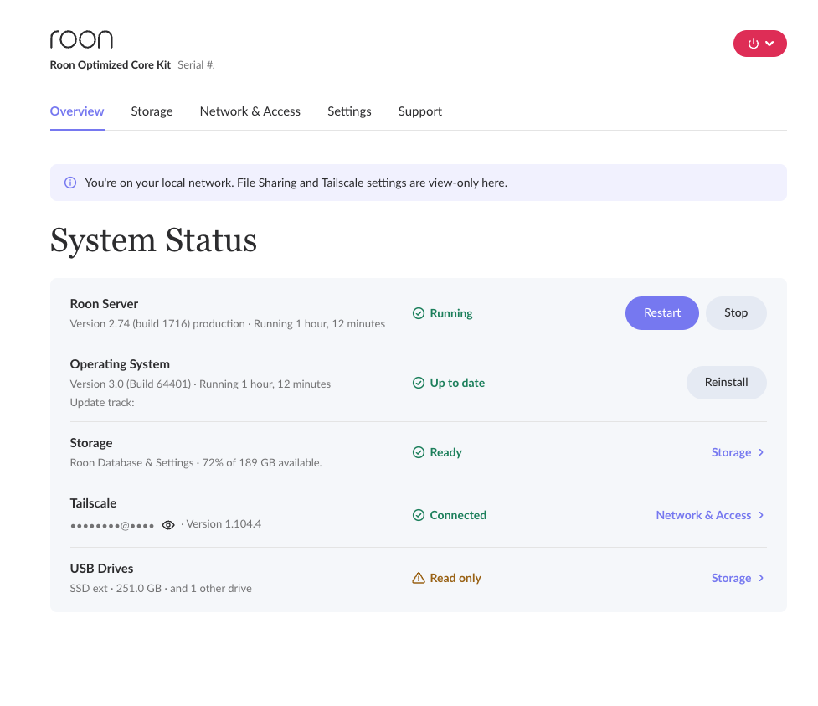This screenshot has width=818, height=706.
Task: Click 'Roon Optimized Core Kit' title text
Action: point(111,64)
